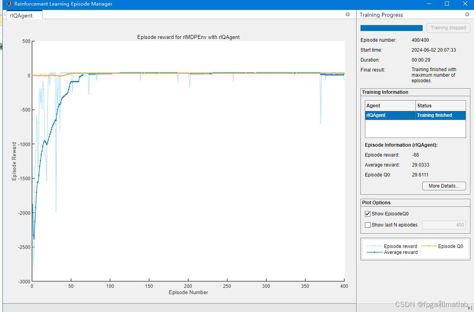Click the Agent column header
Image resolution: width=474 pixels, height=312 pixels.
[390, 106]
